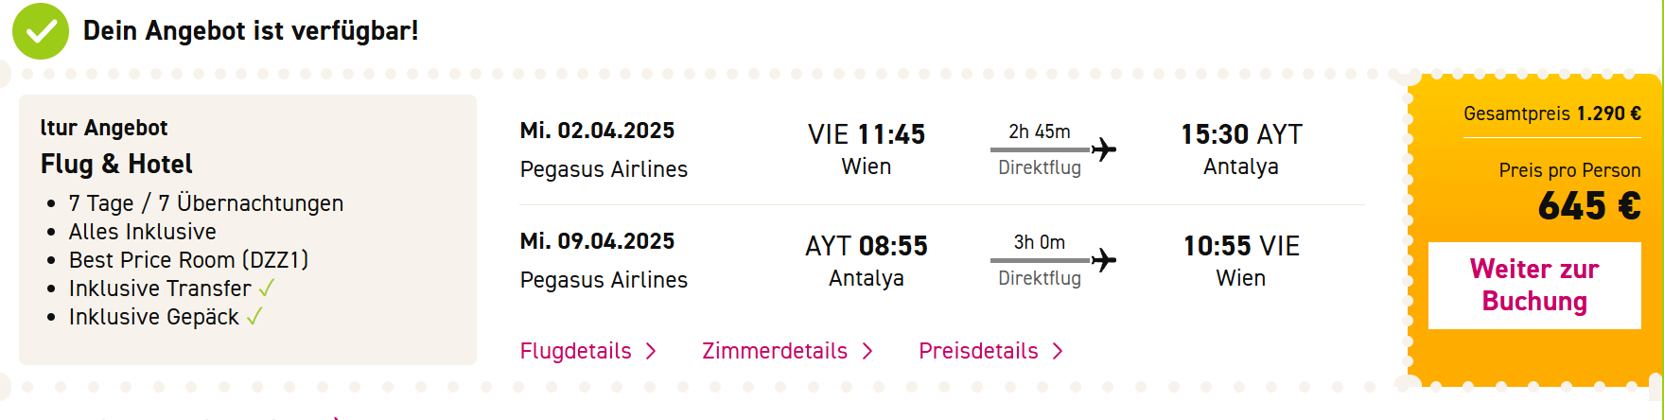Image resolution: width=1664 pixels, height=420 pixels.
Task: Click the green availability checkmark icon
Action: click(x=41, y=31)
